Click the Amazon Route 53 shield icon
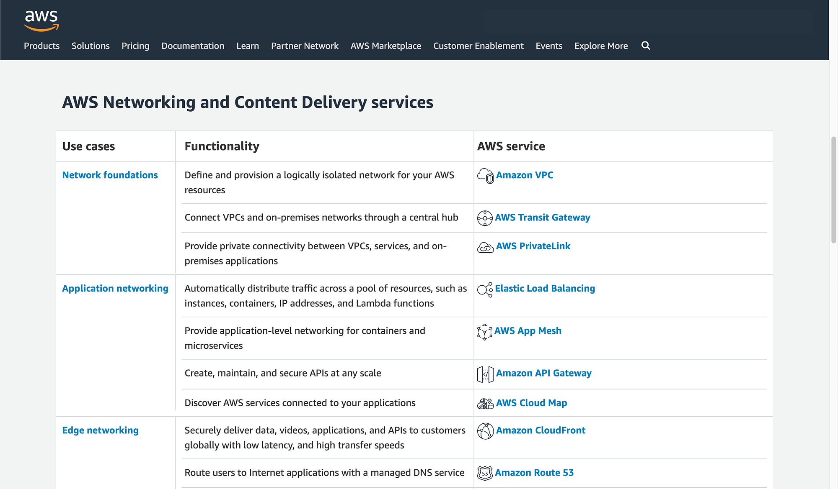Viewport: 838px width, 489px height. coord(485,473)
